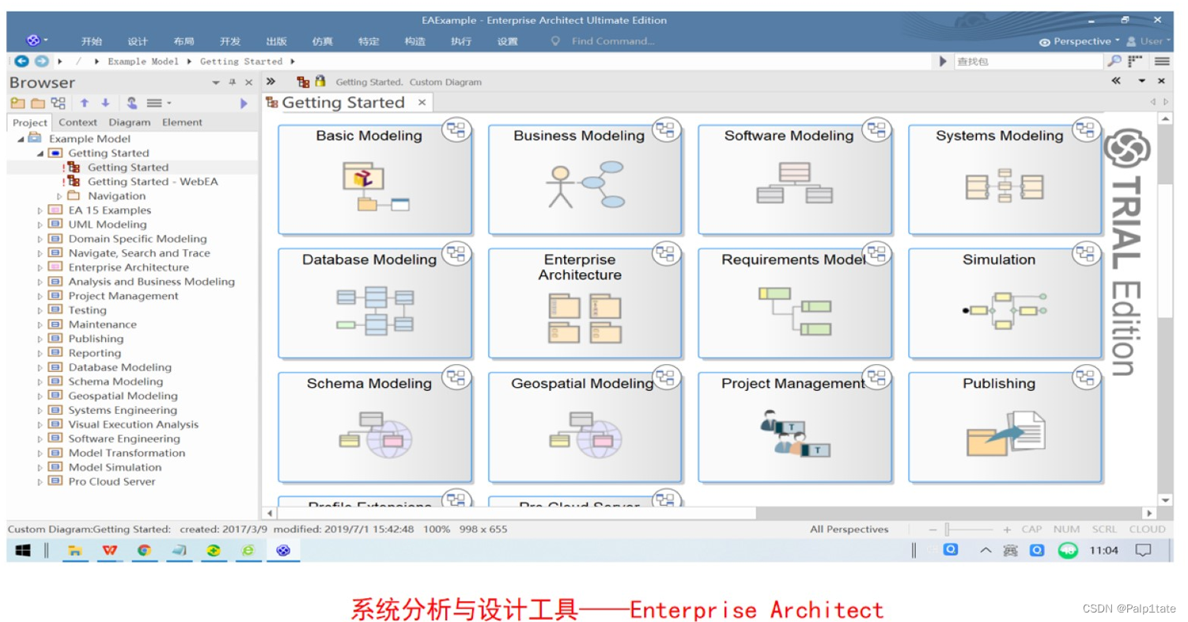Select Getting Started - WebEA diagram in tree

(153, 182)
